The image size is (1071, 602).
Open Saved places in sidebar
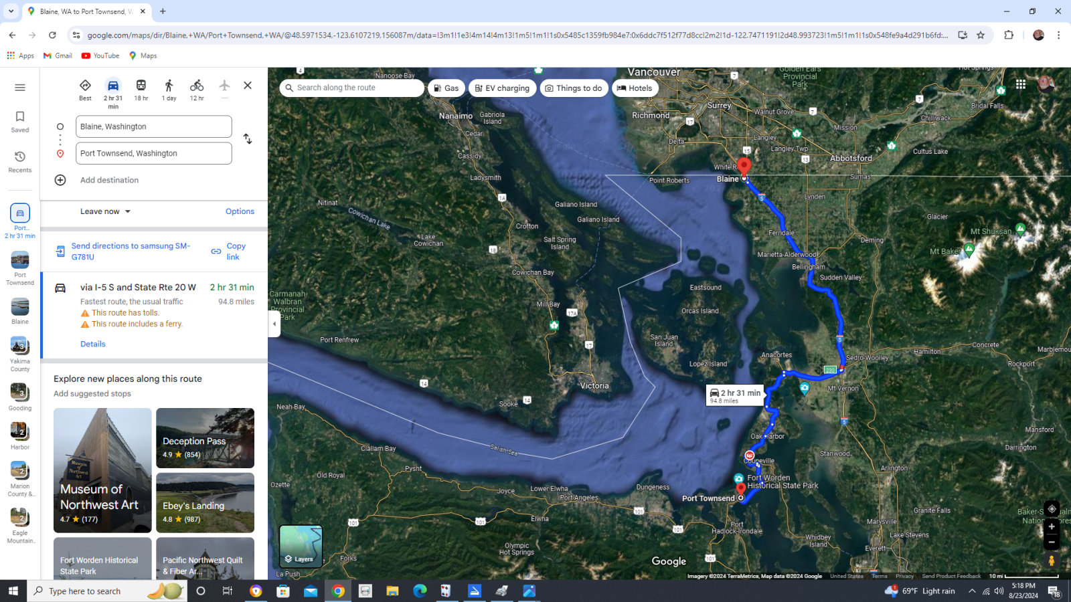pyautogui.click(x=20, y=121)
